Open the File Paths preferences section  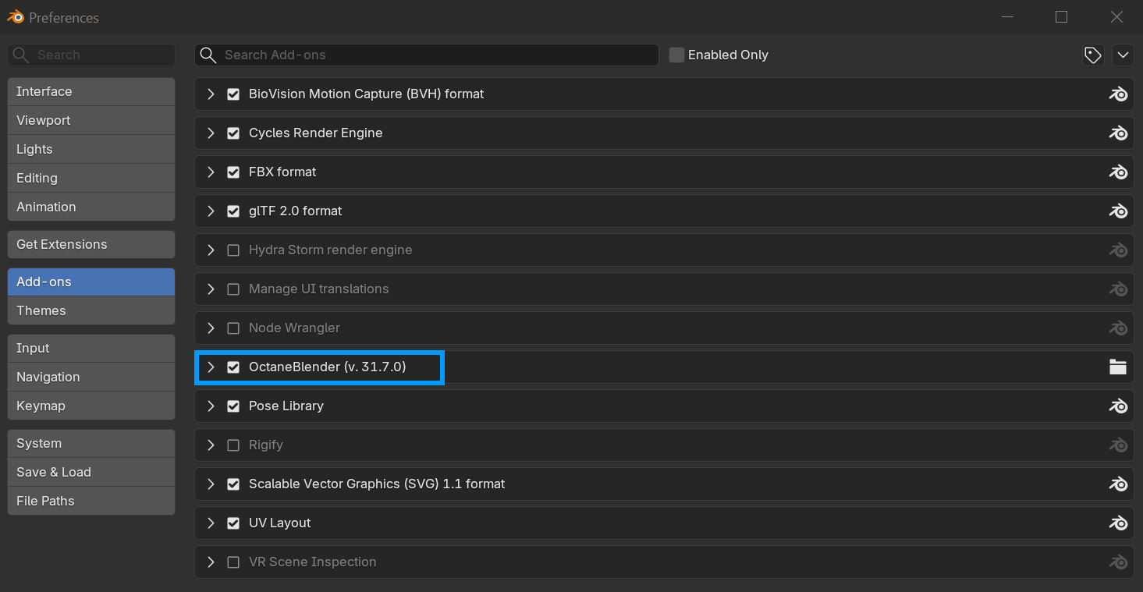[91, 501]
